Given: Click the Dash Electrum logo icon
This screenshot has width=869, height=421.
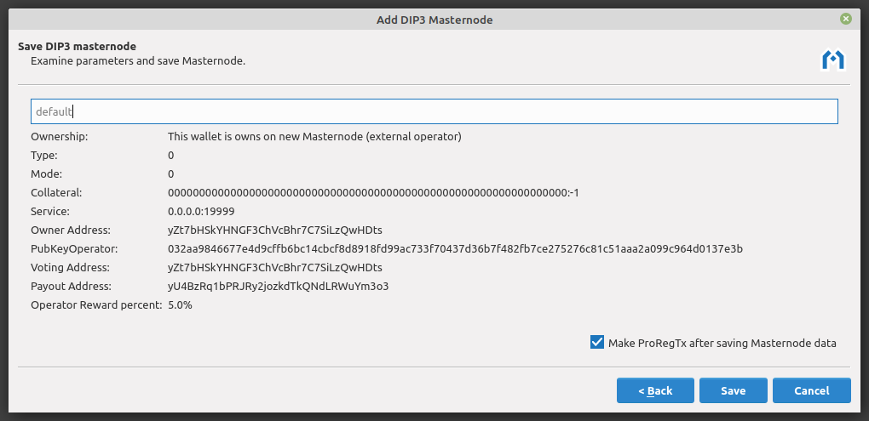Looking at the screenshot, I should (x=832, y=60).
